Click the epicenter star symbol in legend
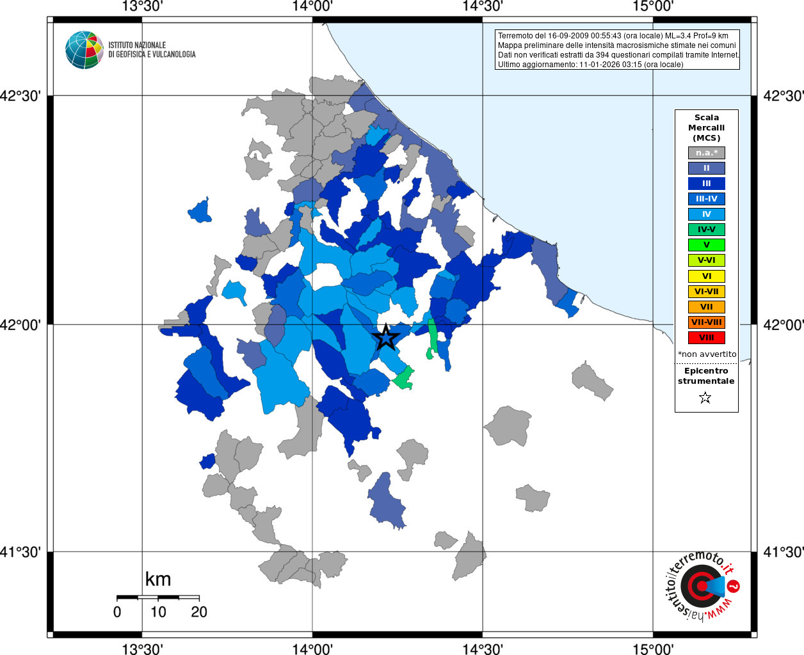This screenshot has height=655, width=804. tap(705, 398)
